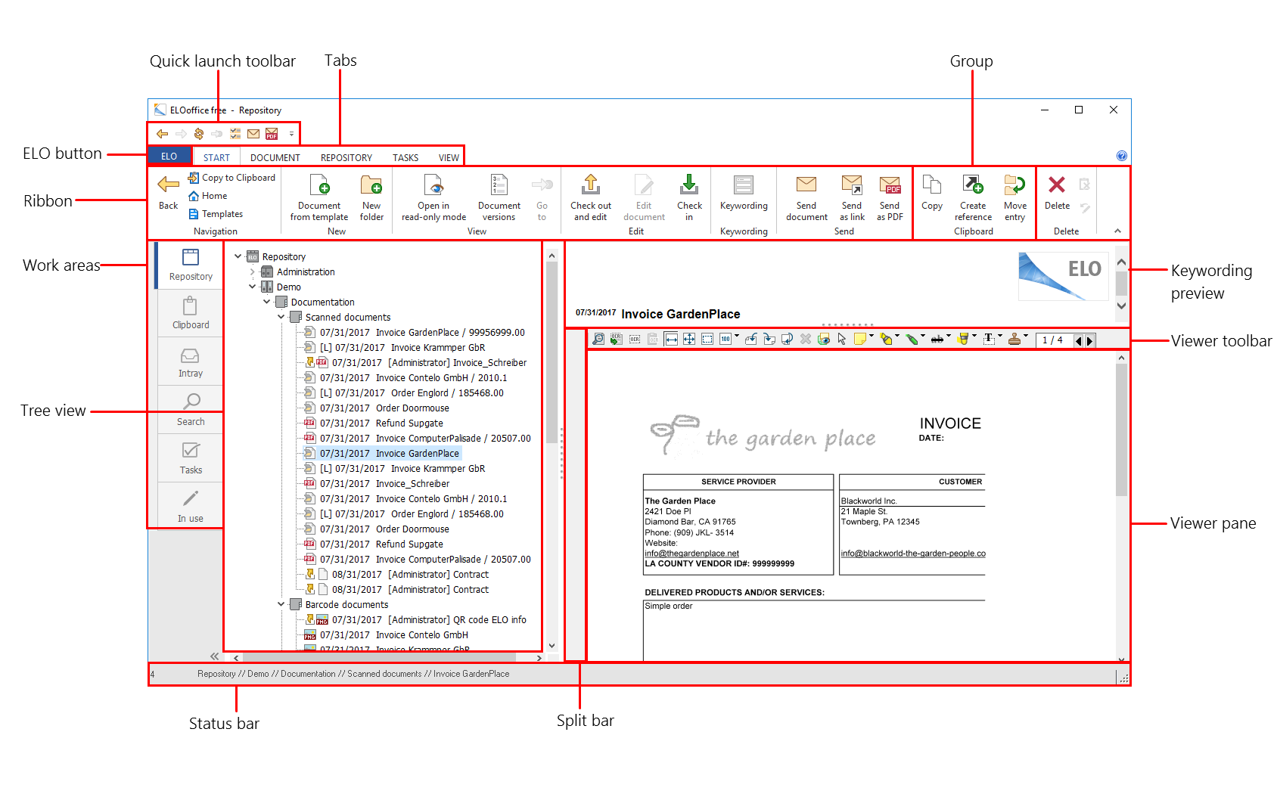Expand the Administration folder
The width and height of the screenshot is (1277, 791).
click(x=253, y=271)
